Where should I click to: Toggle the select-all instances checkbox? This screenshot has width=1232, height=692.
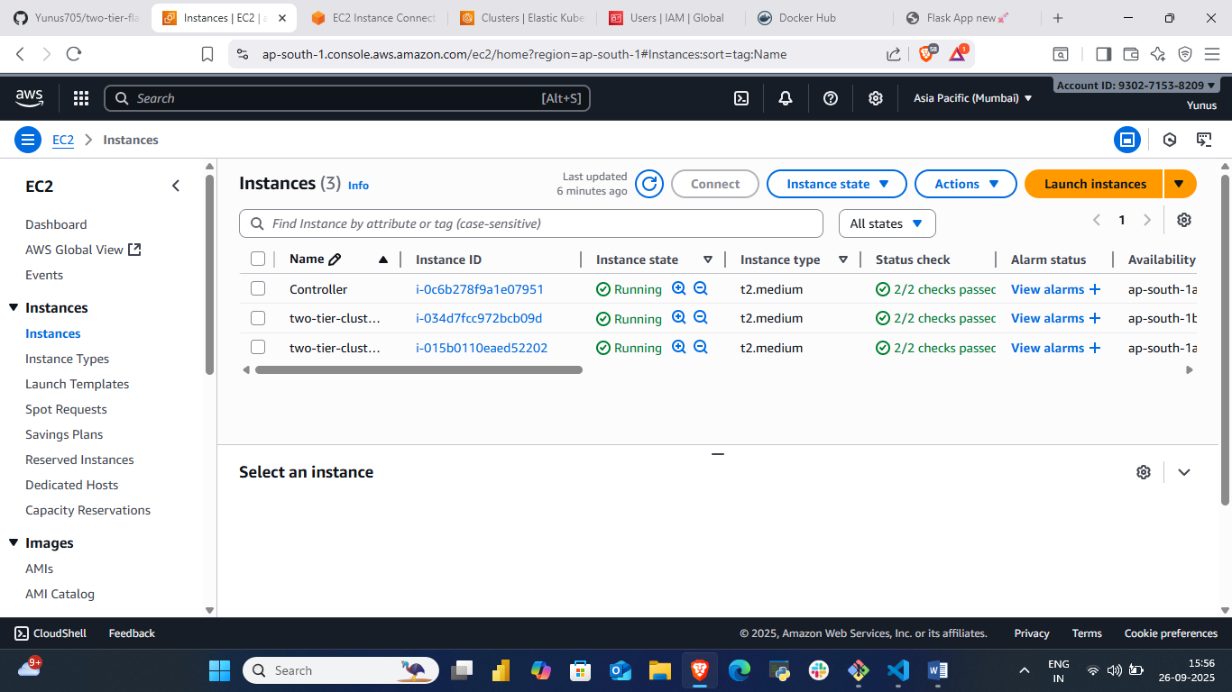coord(258,259)
